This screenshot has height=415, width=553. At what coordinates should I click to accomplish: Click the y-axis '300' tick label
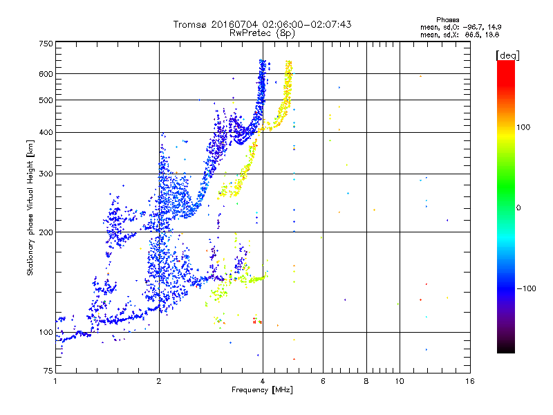tap(46, 174)
